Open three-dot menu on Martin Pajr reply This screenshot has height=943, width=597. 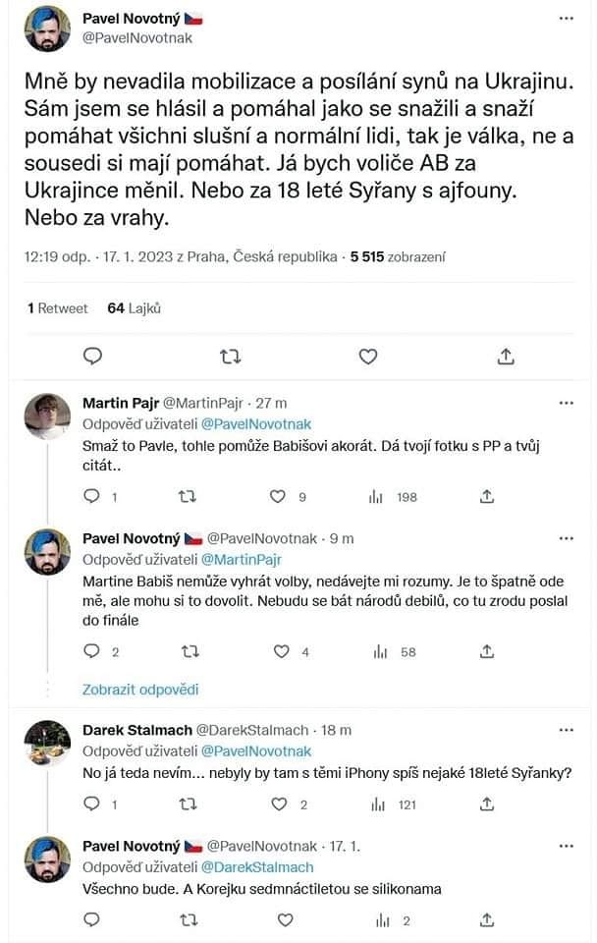pos(567,403)
